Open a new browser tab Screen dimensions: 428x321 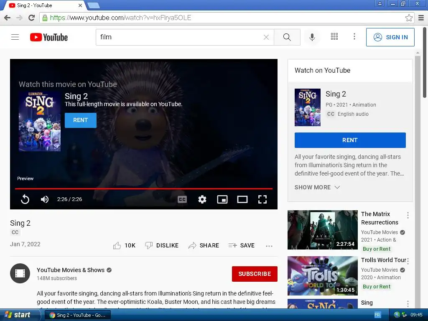[x=94, y=5]
